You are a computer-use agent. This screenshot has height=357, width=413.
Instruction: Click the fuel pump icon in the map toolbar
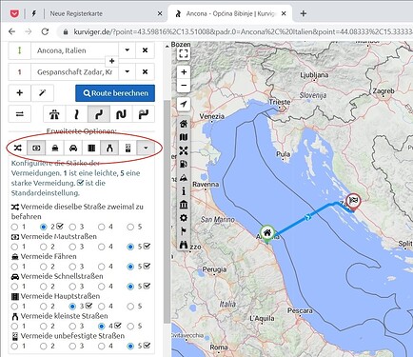tap(184, 164)
